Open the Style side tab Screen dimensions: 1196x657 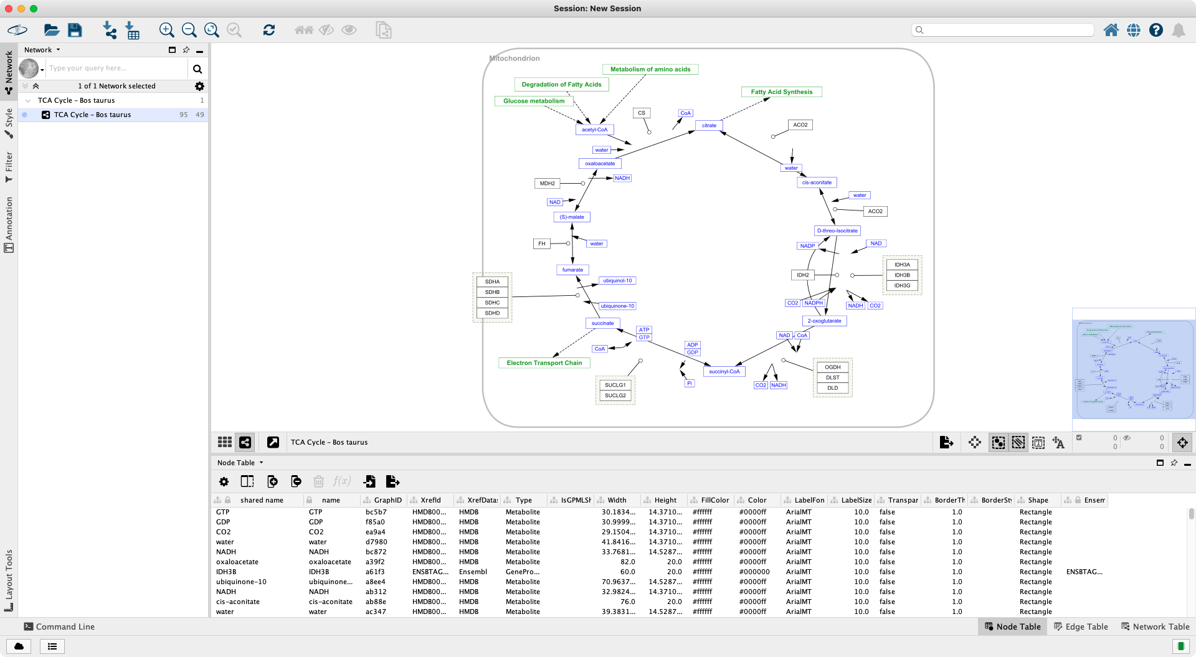point(9,123)
